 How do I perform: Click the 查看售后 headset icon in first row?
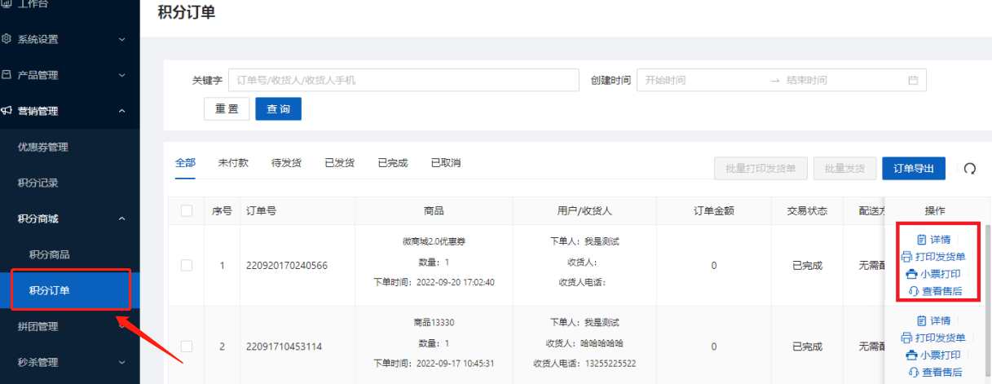click(x=913, y=291)
